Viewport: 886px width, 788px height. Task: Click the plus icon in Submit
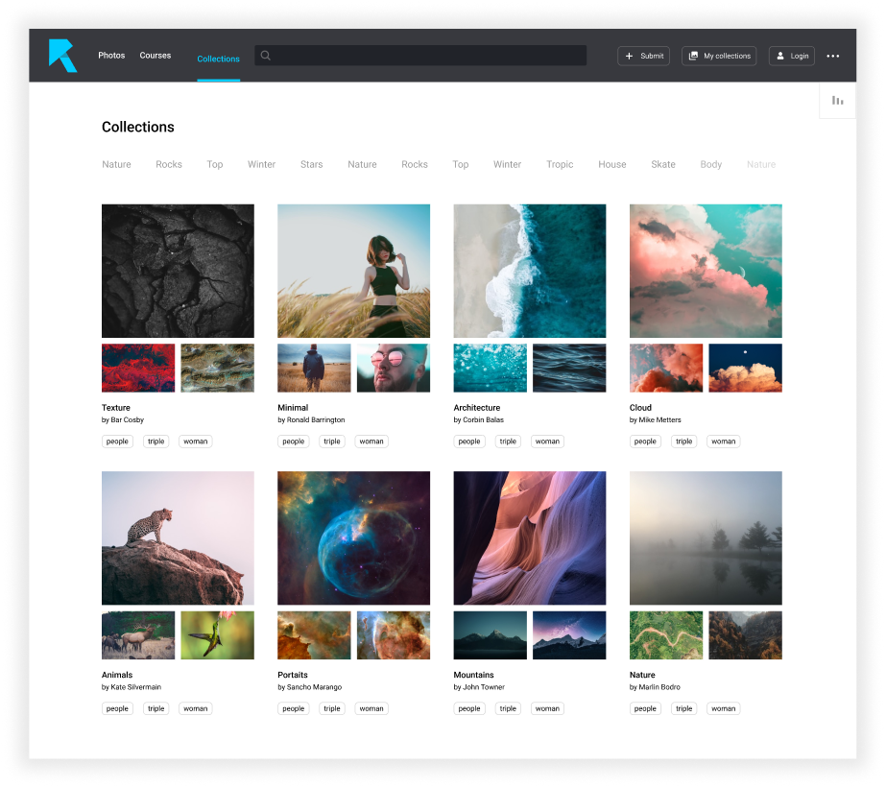tap(630, 56)
